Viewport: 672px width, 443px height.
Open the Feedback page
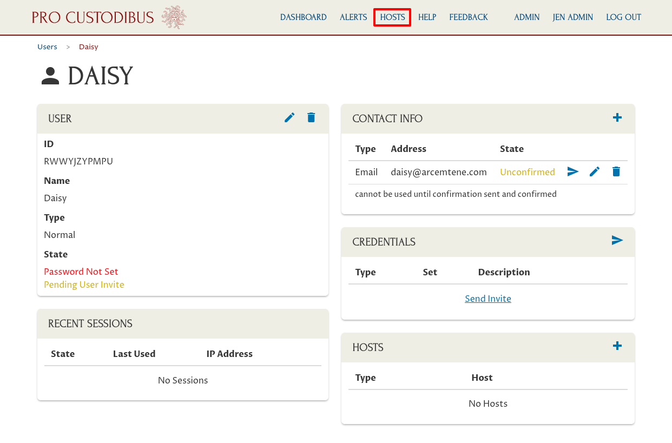(469, 17)
